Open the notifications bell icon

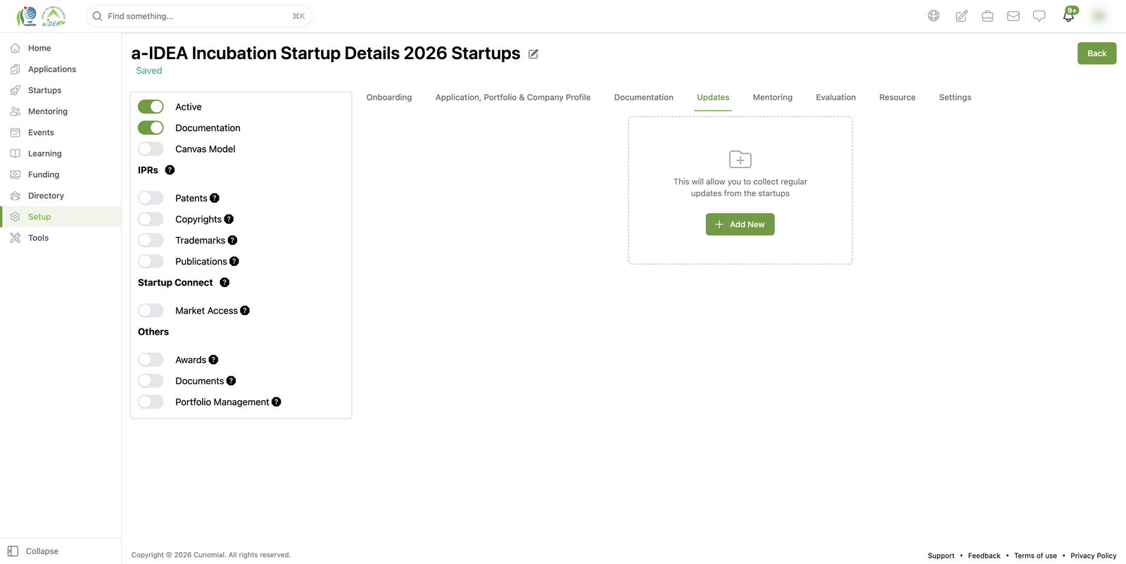click(x=1068, y=15)
